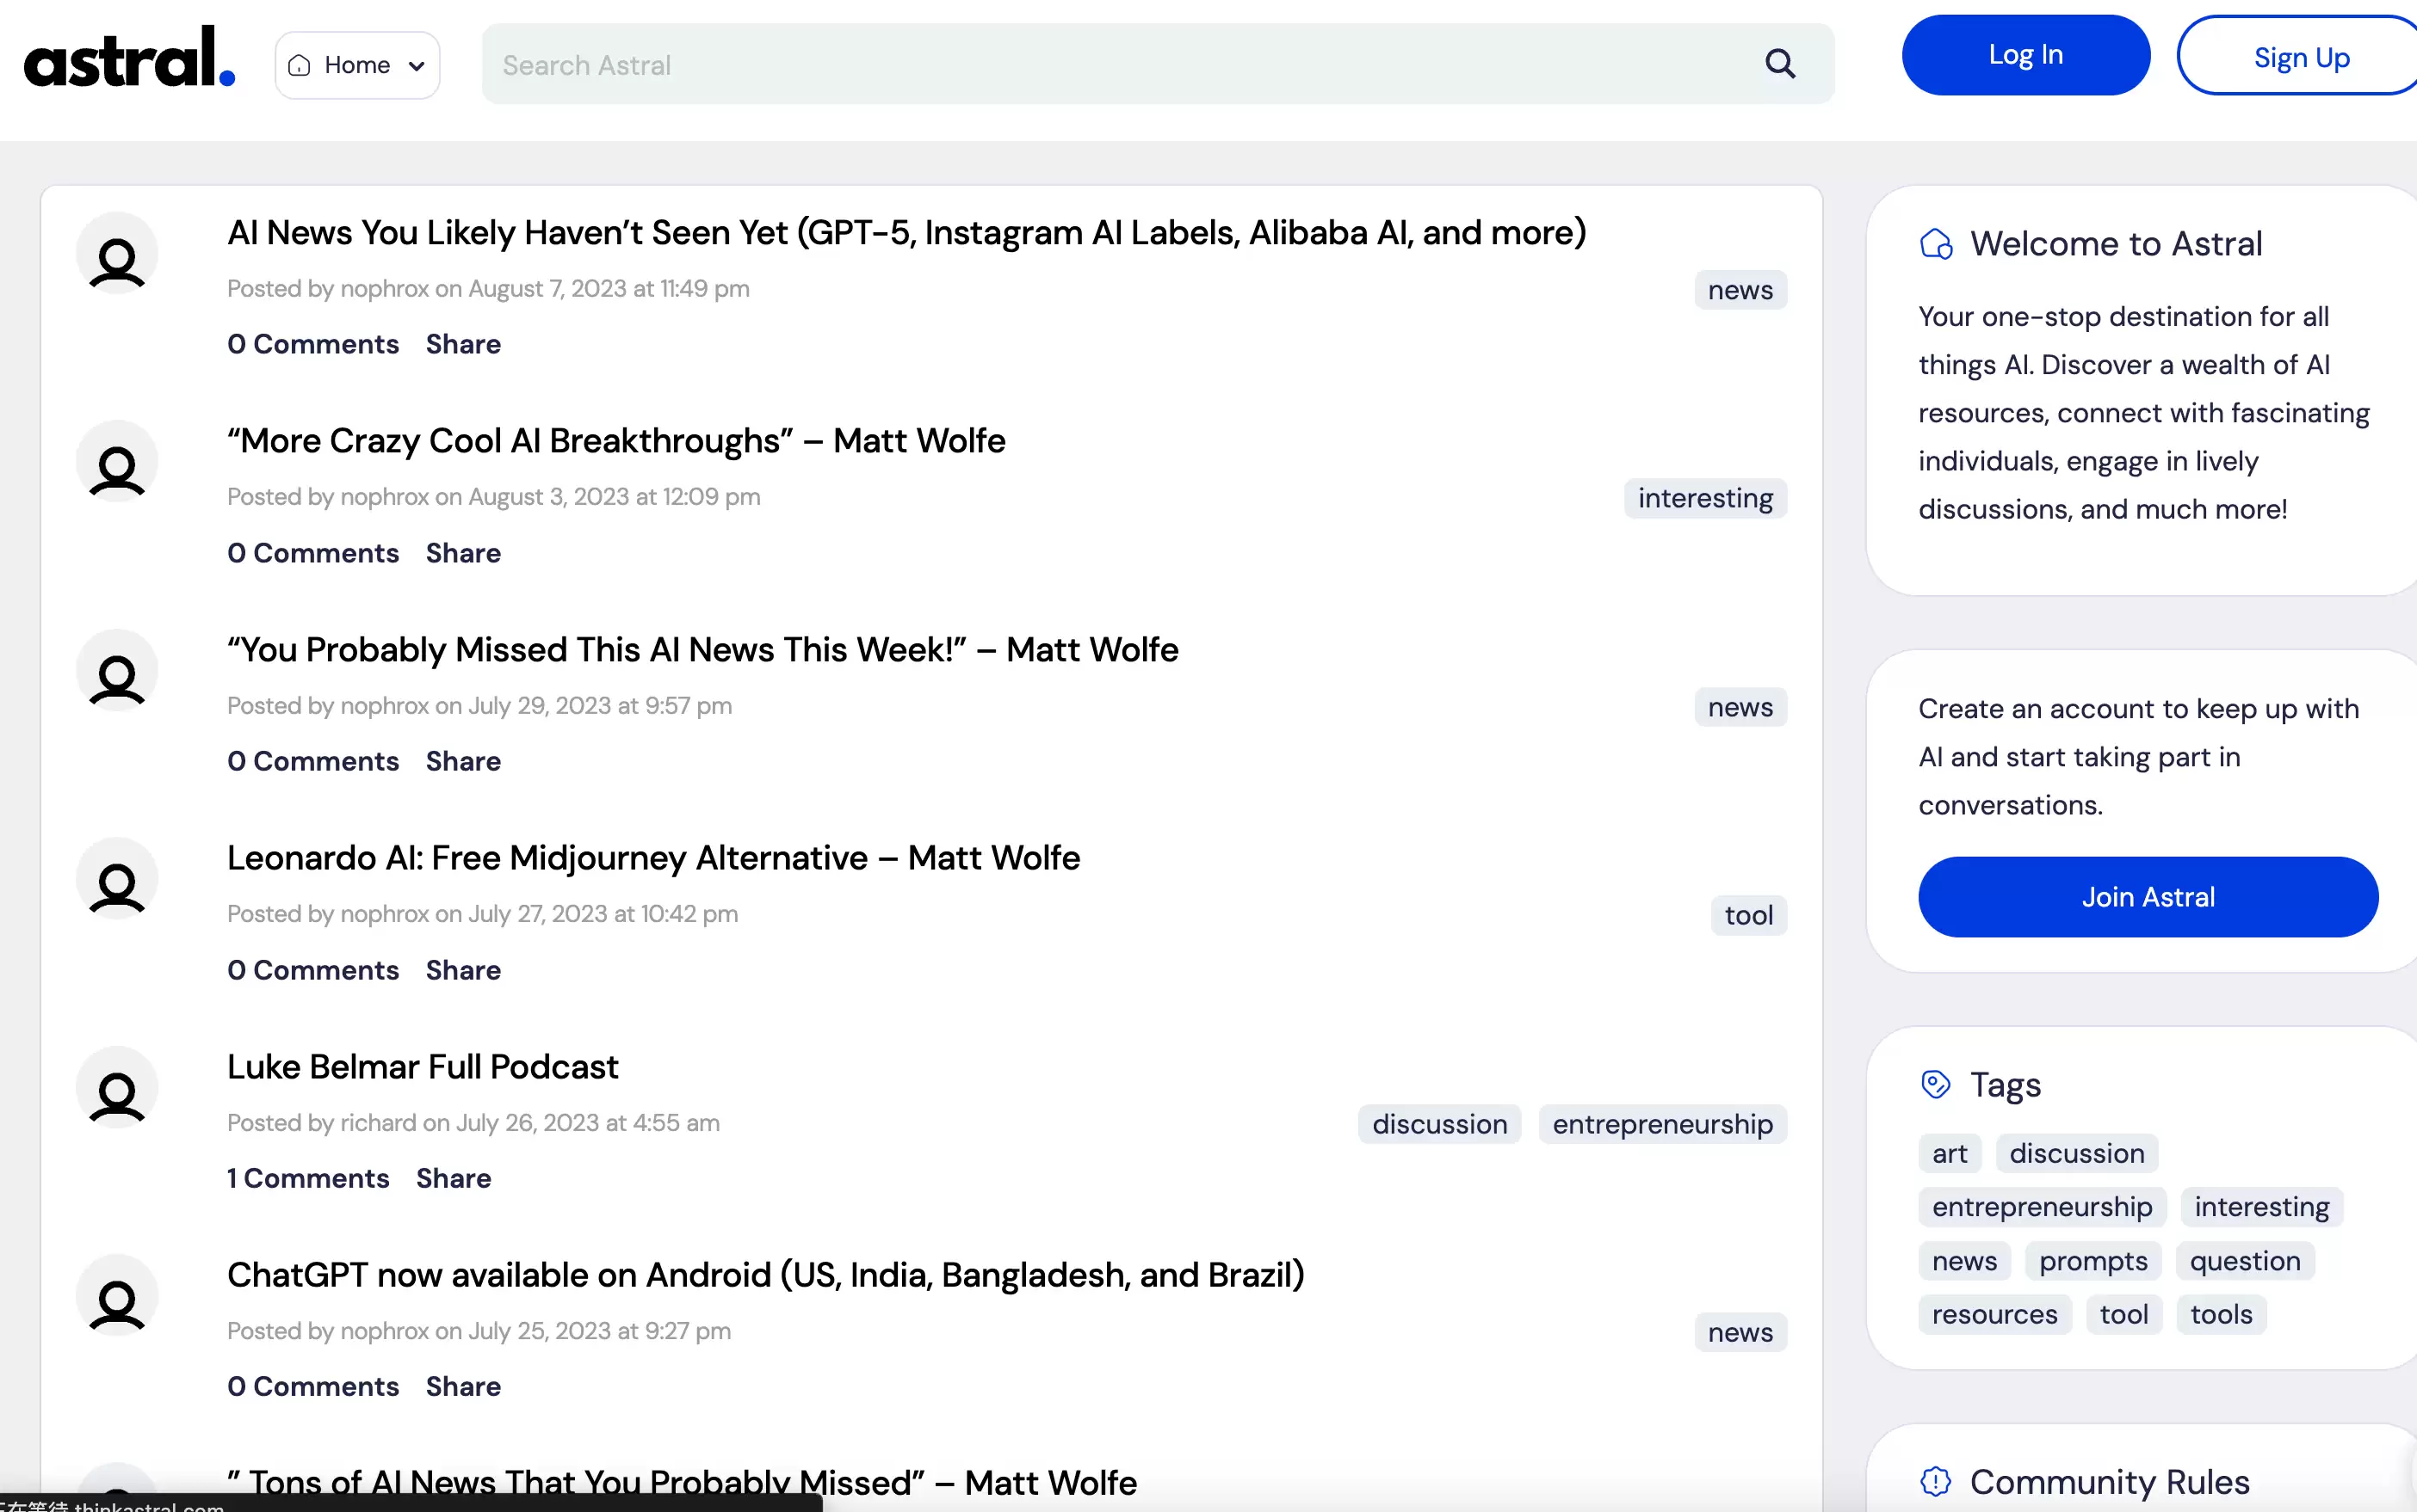2417x1512 pixels.
Task: Click avatar icon of Leonardo AI post
Action: (x=117, y=879)
